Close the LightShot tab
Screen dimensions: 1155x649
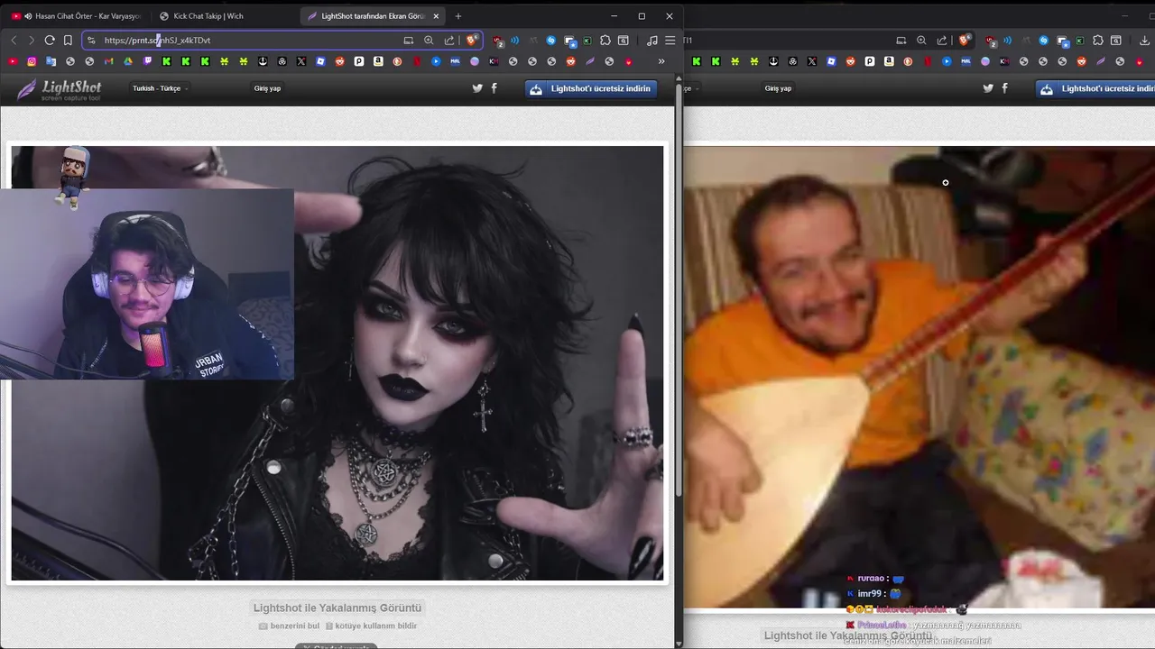pos(437,16)
